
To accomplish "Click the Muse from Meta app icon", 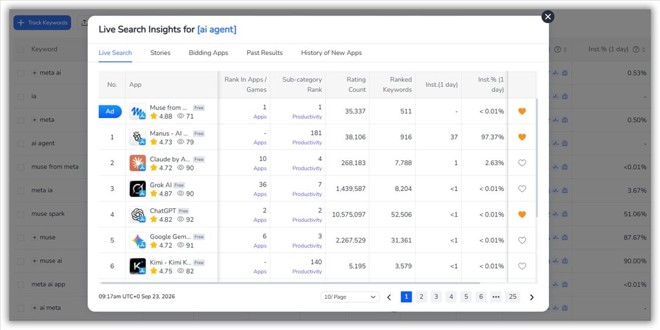I will [x=138, y=112].
